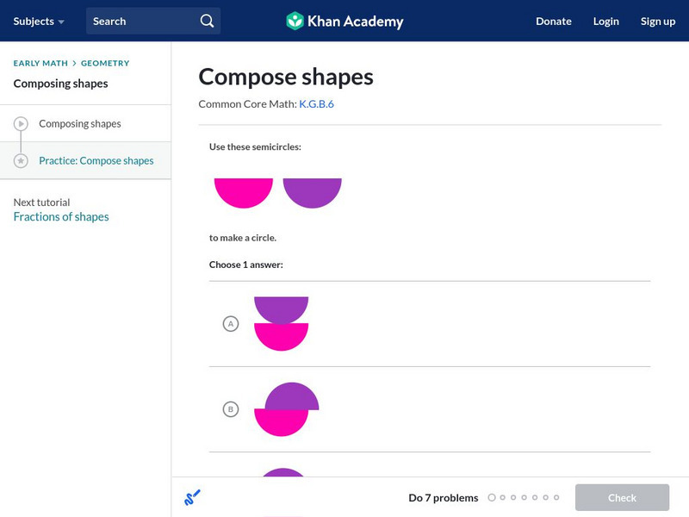Click the scratchpad pencil icon
Image resolution: width=689 pixels, height=517 pixels.
[192, 497]
